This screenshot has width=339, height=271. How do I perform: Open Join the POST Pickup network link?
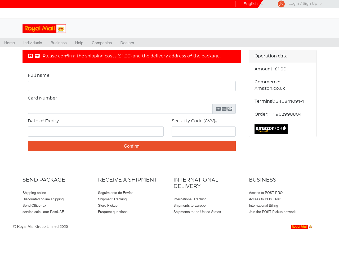(x=272, y=212)
